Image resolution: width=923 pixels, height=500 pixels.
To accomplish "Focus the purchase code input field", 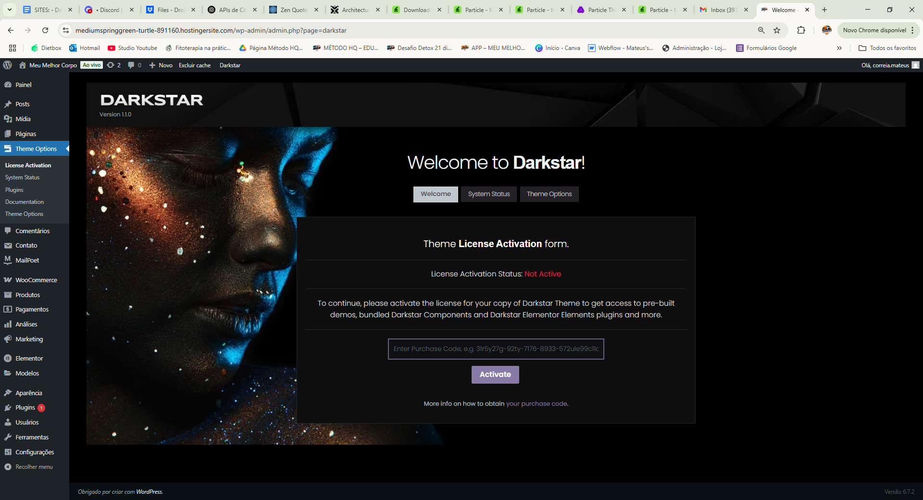I will point(496,349).
